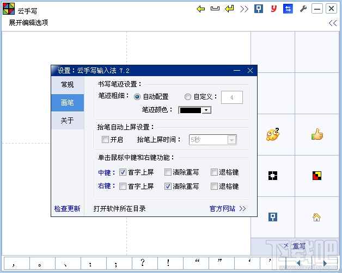Select the 画笔 tab
The width and height of the screenshot is (342, 273).
(x=68, y=103)
